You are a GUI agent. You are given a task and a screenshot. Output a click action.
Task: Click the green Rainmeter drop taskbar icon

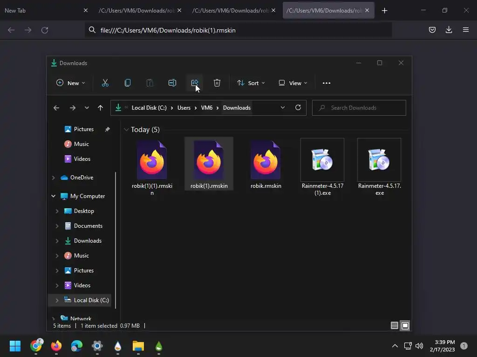159,346
